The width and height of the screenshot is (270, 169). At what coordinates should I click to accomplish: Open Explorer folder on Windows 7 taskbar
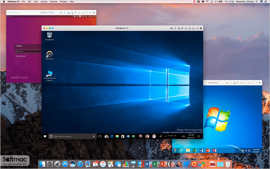(x=188, y=151)
